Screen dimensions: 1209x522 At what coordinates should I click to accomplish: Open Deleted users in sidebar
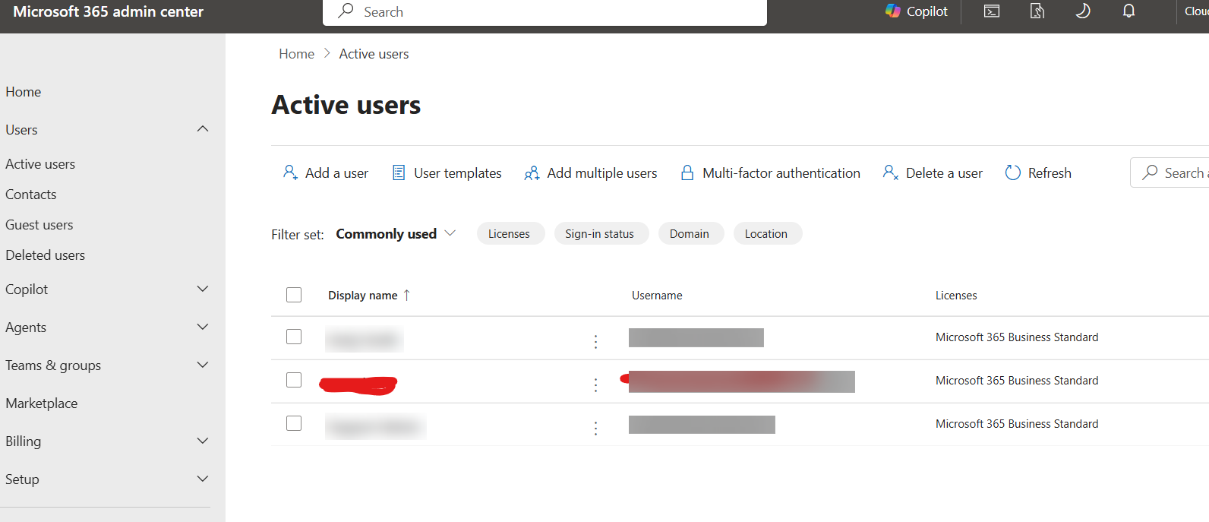click(x=46, y=255)
